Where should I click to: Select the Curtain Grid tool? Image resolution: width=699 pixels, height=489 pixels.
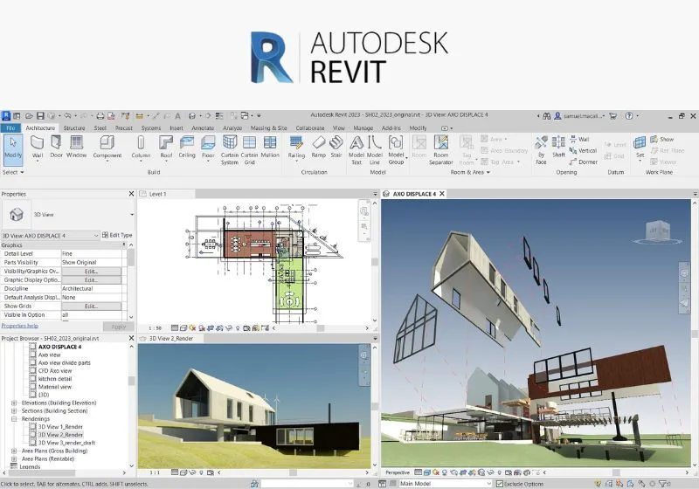249,150
